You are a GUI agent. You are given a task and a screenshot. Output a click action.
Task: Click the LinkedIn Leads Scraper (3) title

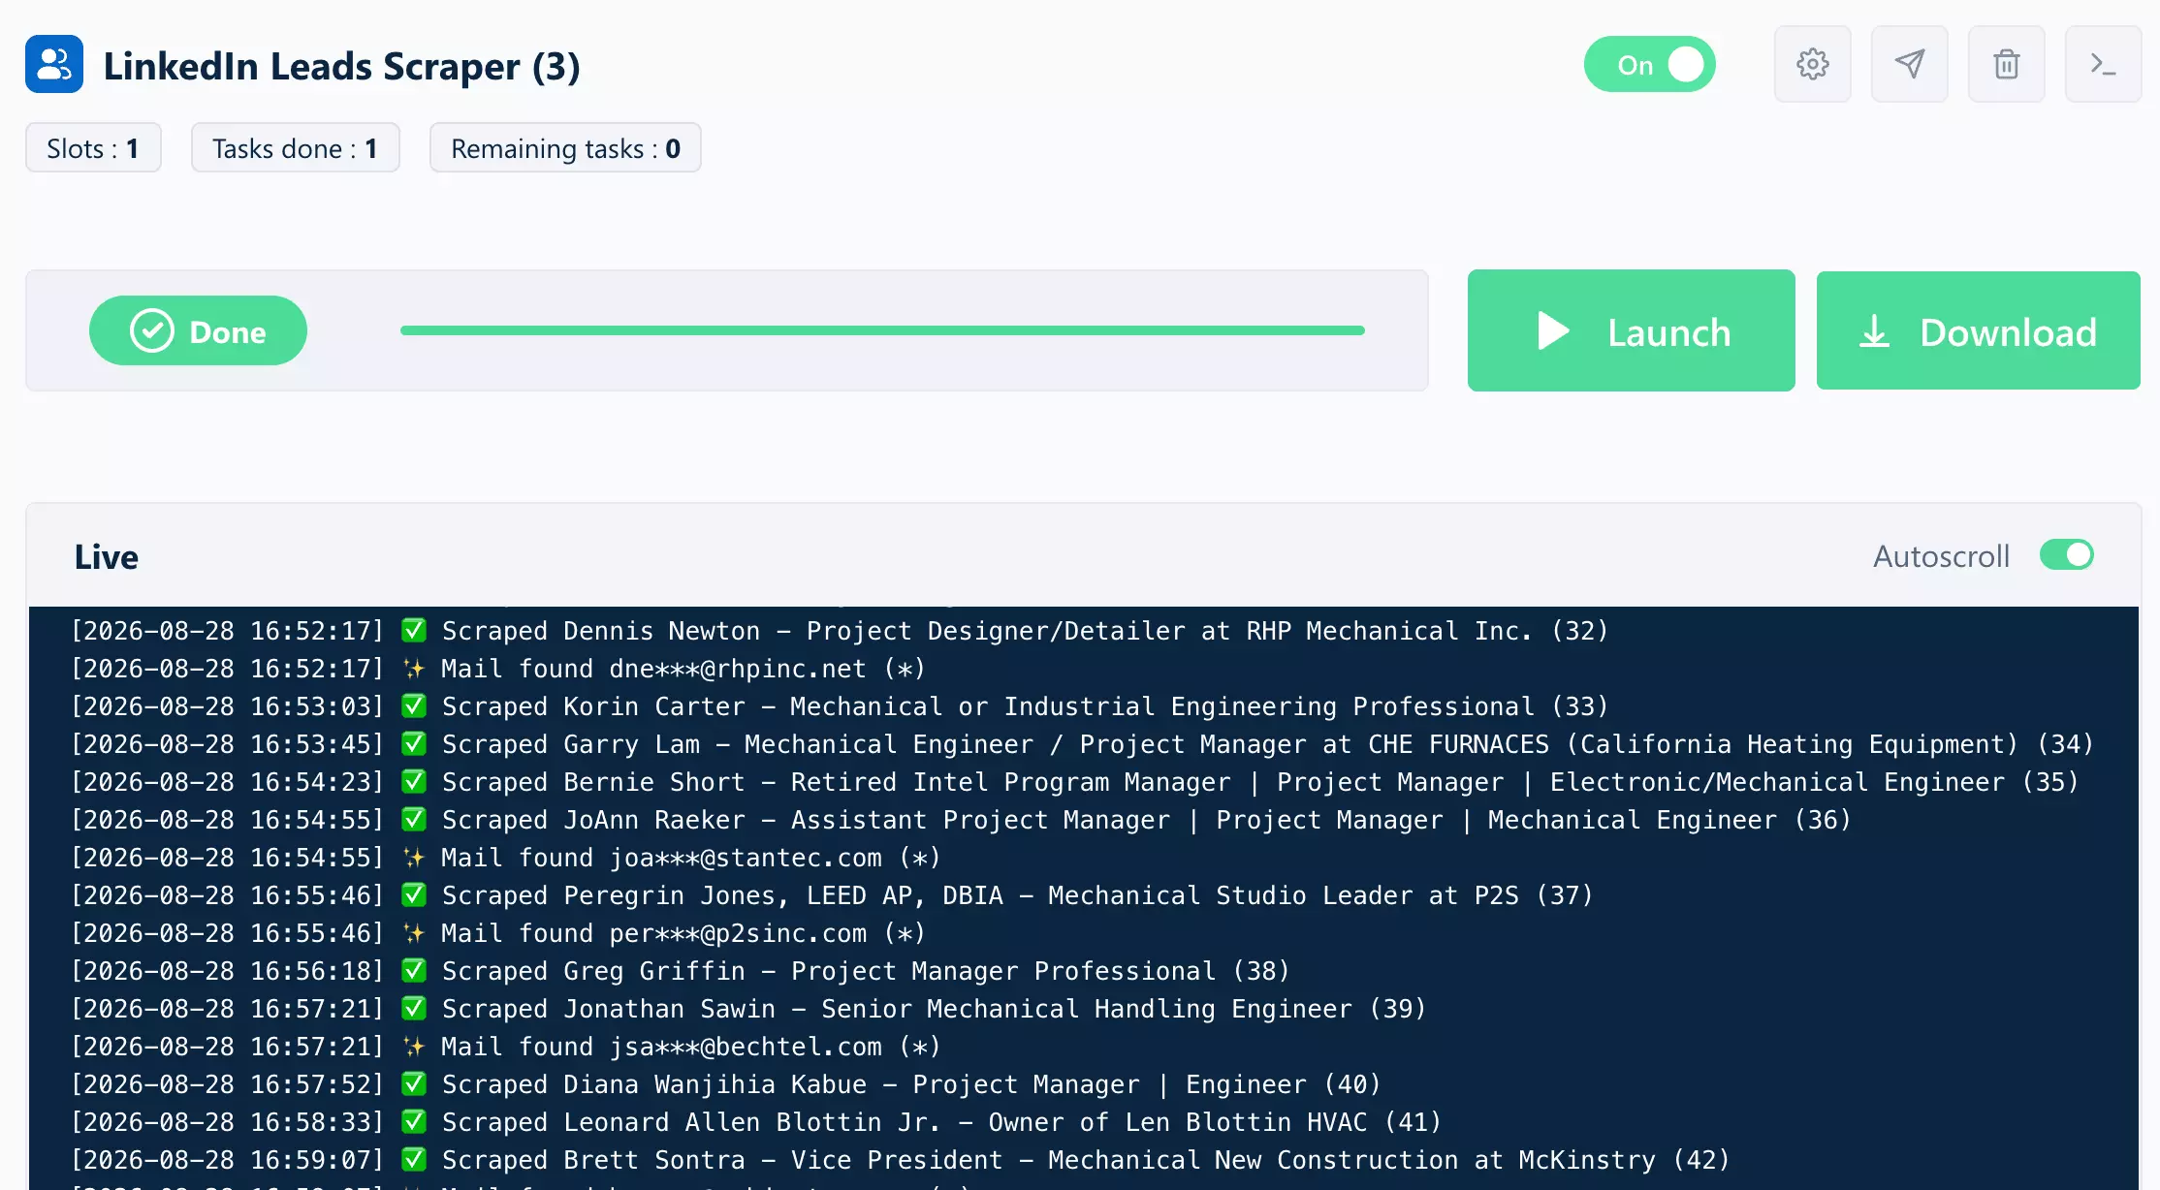point(341,66)
